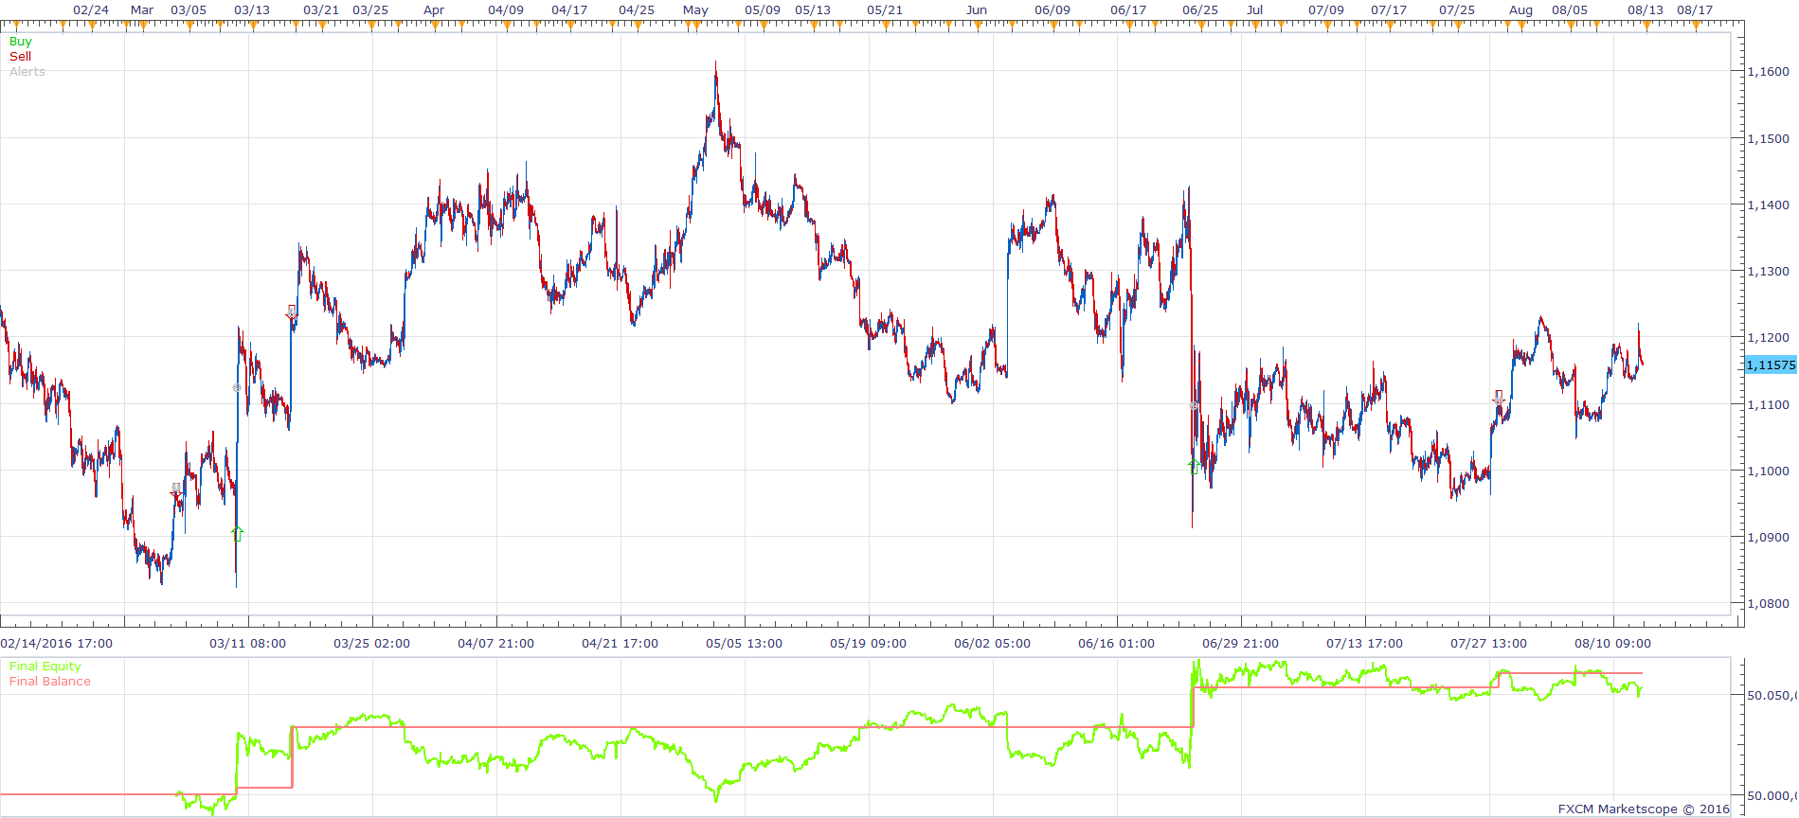1799x818 pixels.
Task: Click the 06/16 01:00 time axis label
Action: point(1116,644)
